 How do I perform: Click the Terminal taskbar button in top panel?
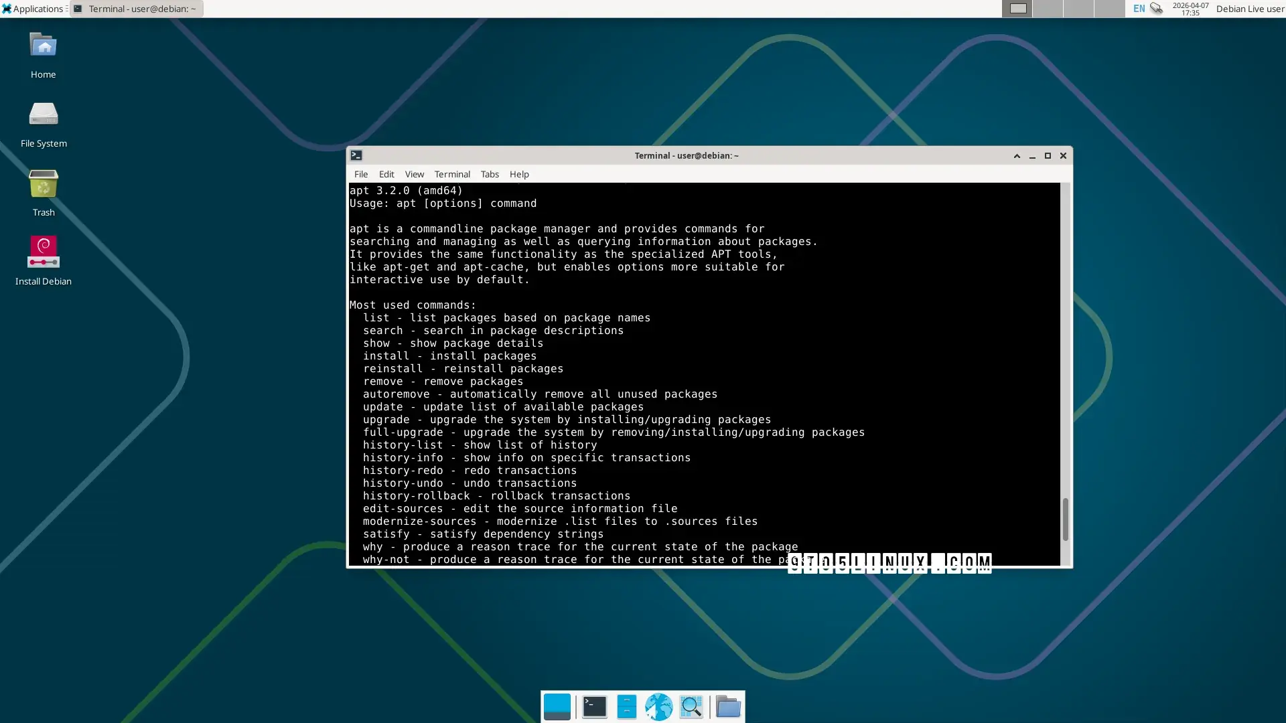pyautogui.click(x=136, y=9)
